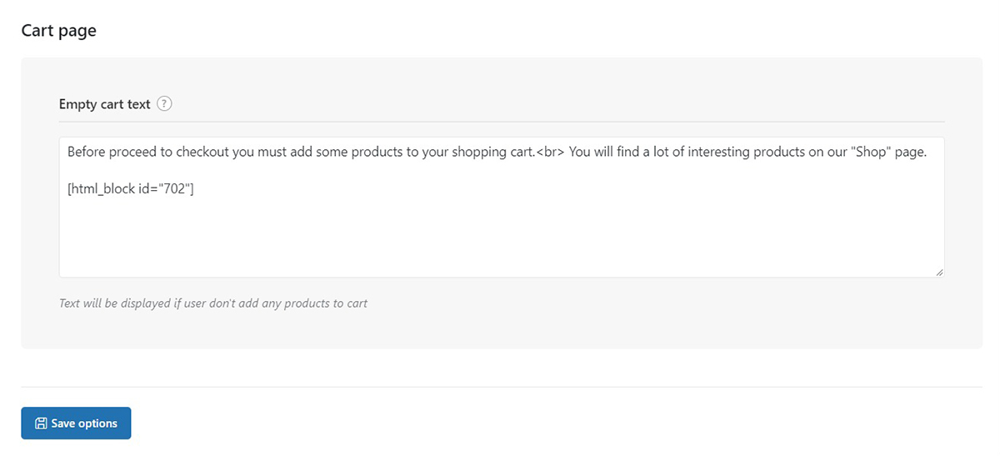Image resolution: width=1000 pixels, height=456 pixels.
Task: Save the options with the blue button
Action: pyautogui.click(x=76, y=423)
